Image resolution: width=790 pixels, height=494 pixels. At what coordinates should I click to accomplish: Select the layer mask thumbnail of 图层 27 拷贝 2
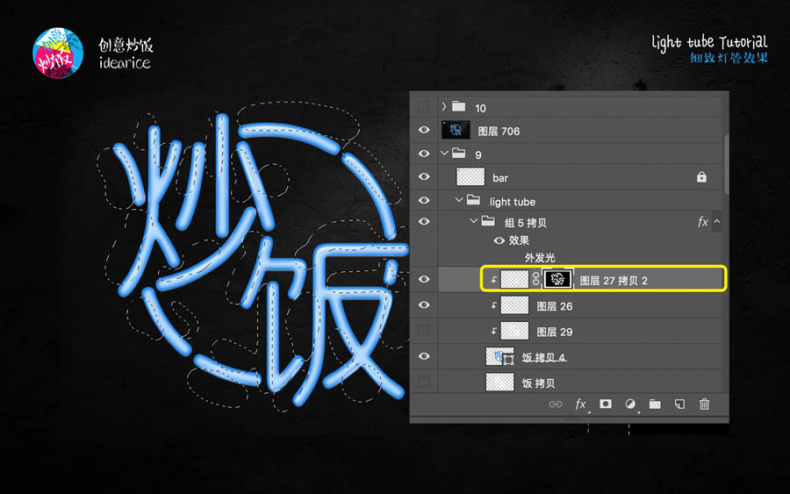tap(557, 279)
